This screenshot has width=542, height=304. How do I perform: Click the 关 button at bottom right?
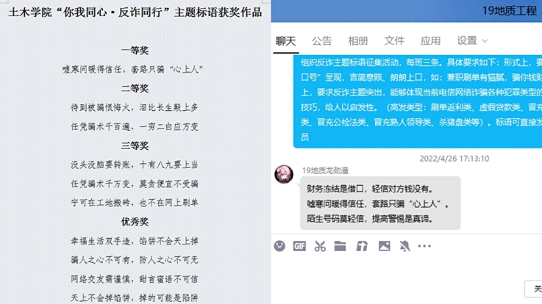(x=533, y=289)
